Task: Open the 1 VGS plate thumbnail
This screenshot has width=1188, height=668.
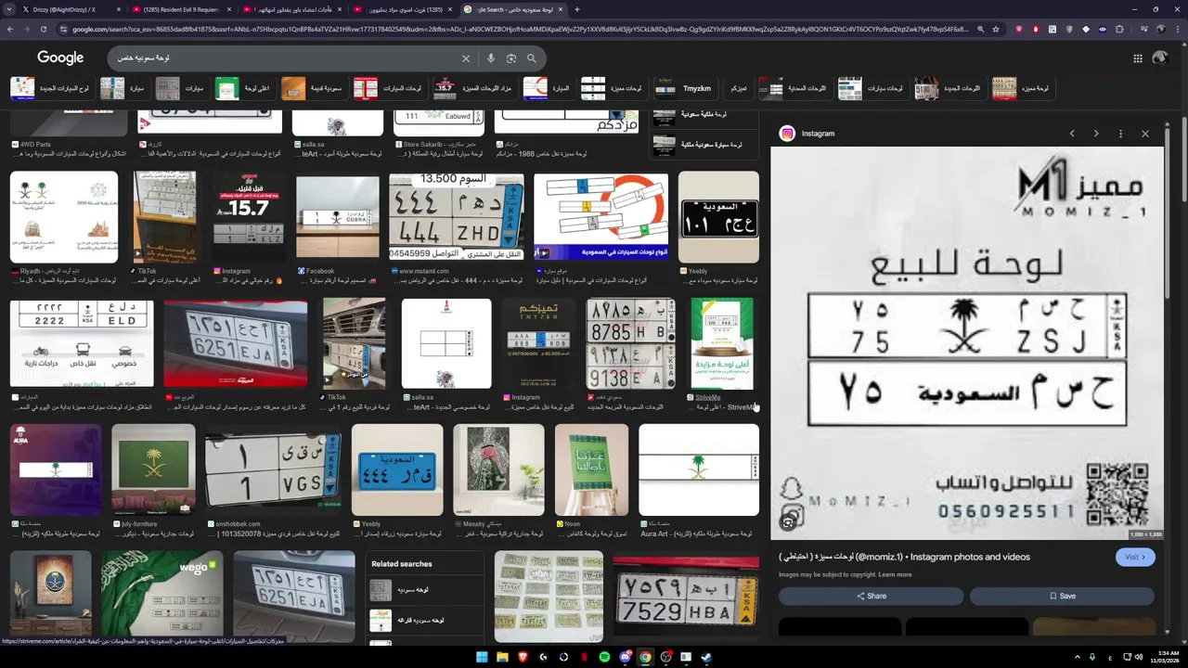Action: (273, 469)
